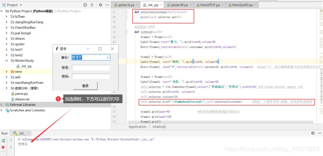
Task: Switch to the spiderJs.py tab
Action: 126,5
